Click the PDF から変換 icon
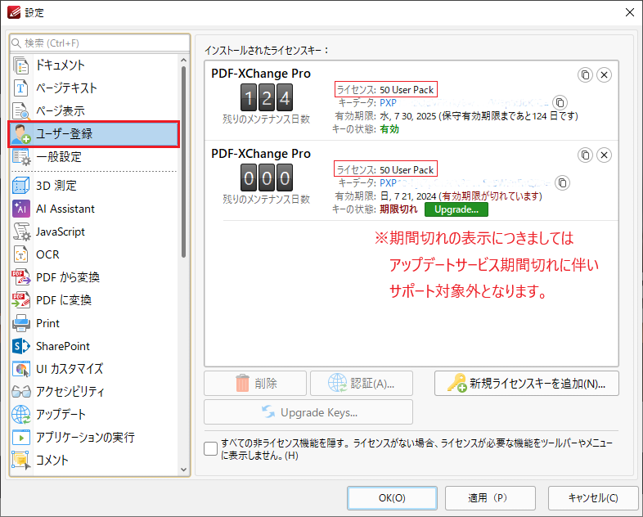Image resolution: width=643 pixels, height=517 pixels. click(21, 277)
